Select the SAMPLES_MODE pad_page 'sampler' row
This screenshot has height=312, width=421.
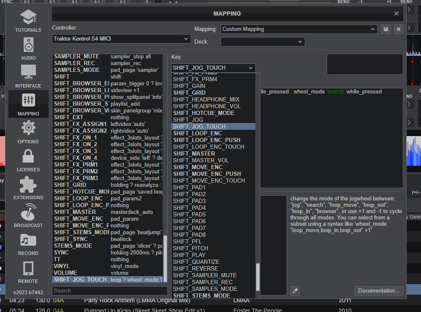tap(108, 70)
